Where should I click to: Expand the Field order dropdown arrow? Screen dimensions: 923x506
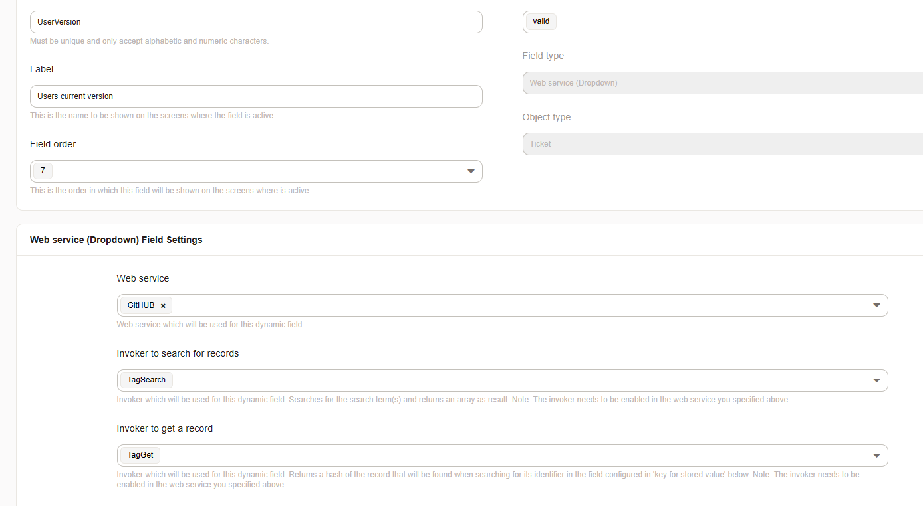coord(471,171)
